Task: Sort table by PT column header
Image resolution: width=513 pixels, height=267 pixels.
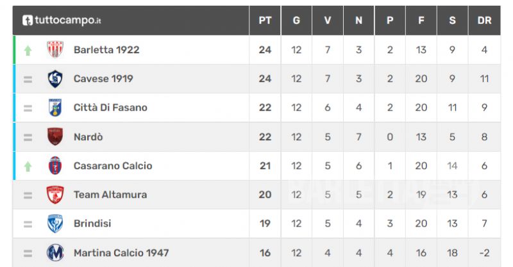Action: pyautogui.click(x=265, y=20)
